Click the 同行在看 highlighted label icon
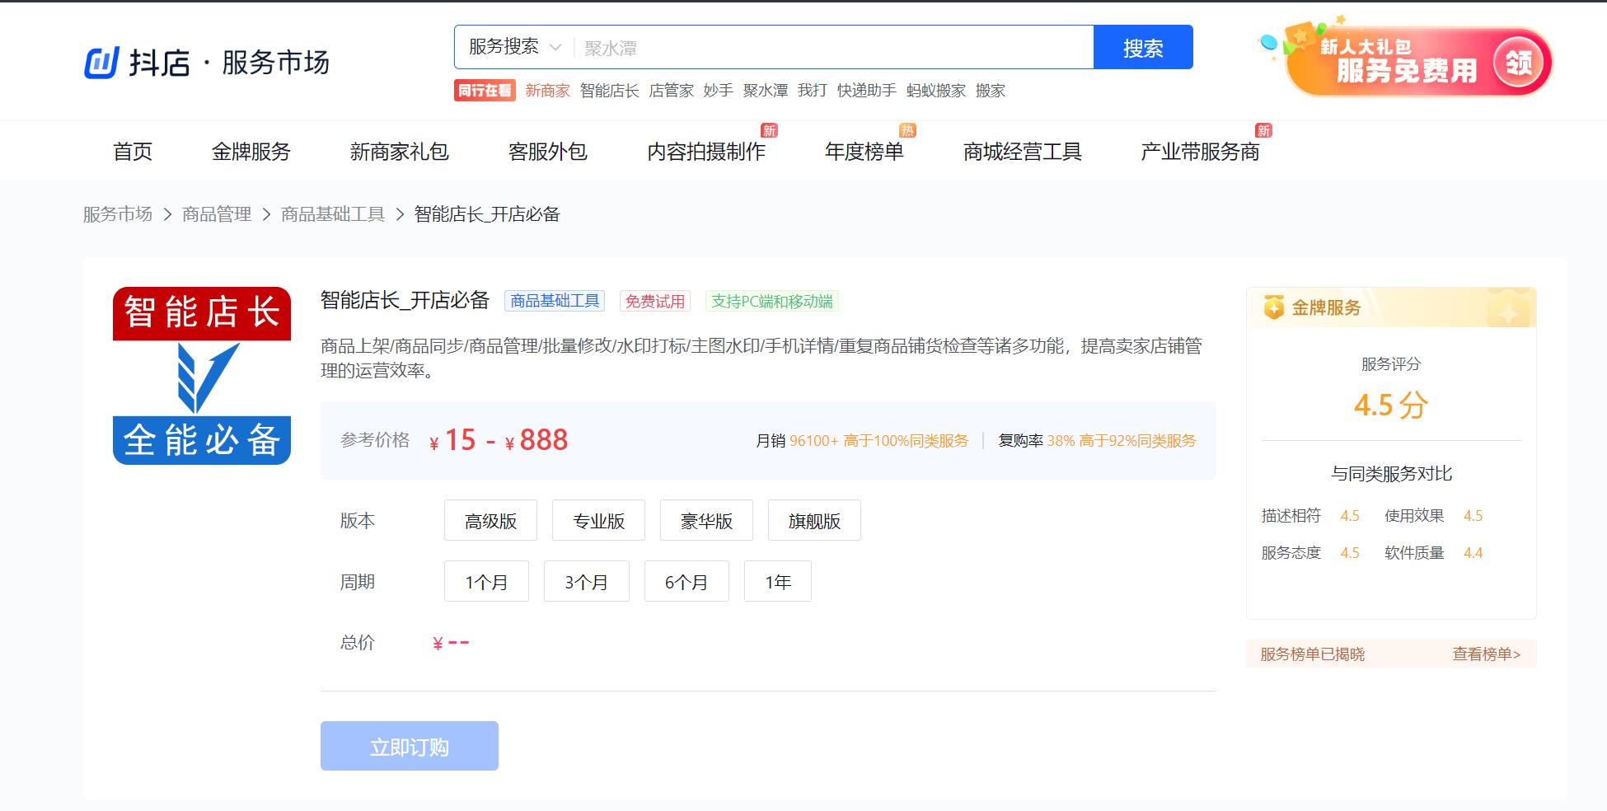Screen dimensions: 1607x811 (x=485, y=91)
